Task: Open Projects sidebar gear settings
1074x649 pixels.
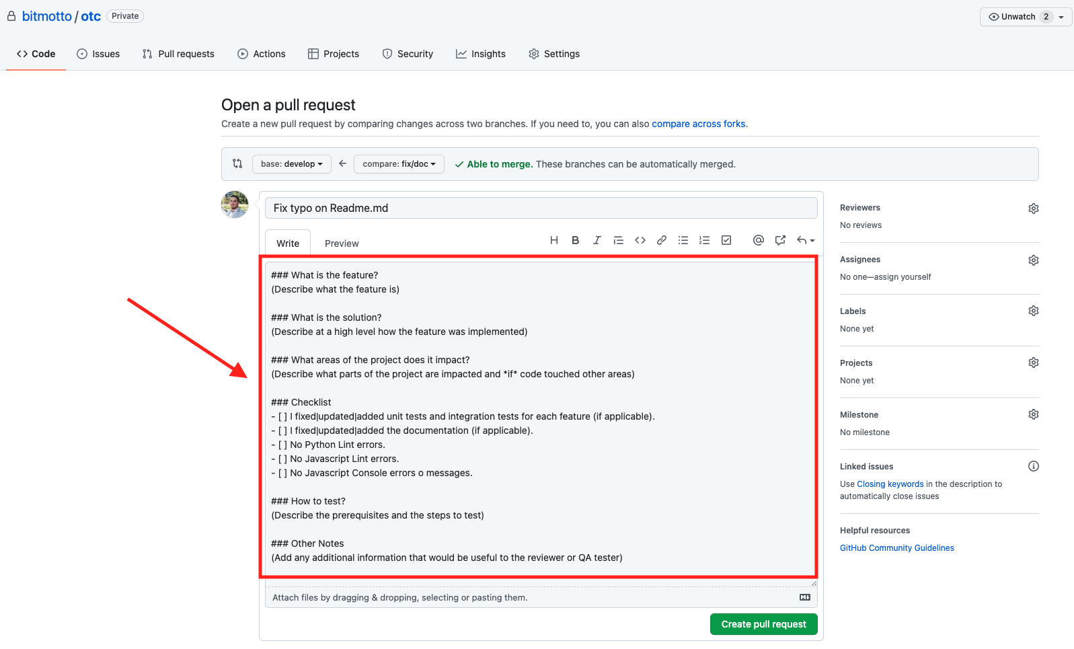Action: click(x=1034, y=362)
